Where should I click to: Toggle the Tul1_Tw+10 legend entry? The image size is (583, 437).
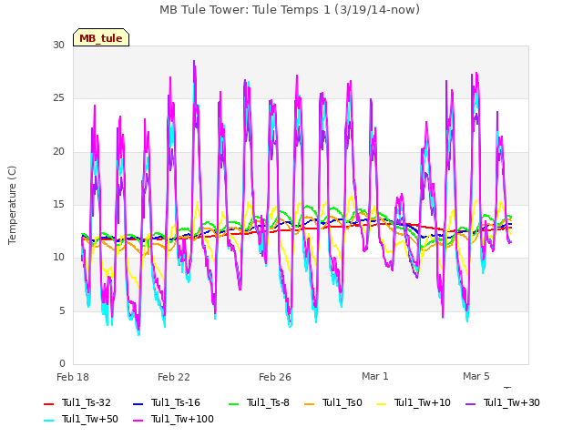[x=414, y=402]
